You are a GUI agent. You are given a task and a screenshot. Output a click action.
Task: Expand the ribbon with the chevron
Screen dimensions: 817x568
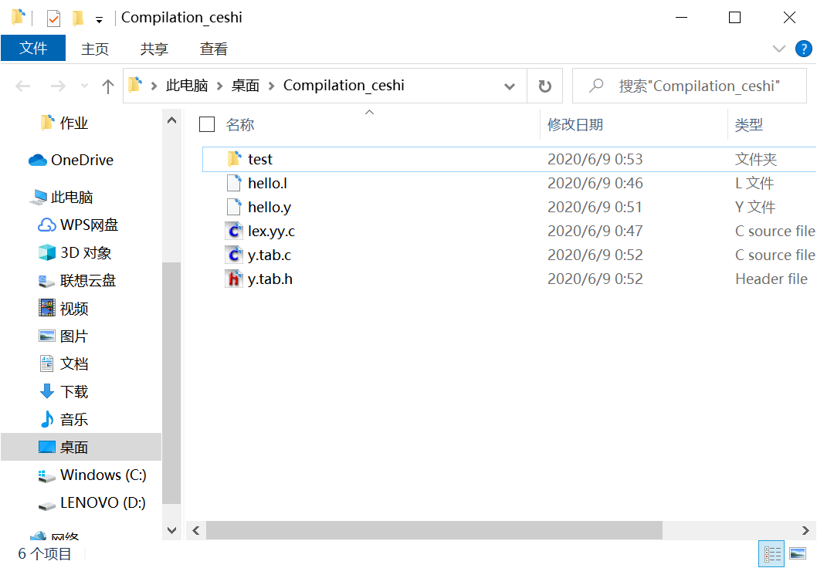[779, 49]
